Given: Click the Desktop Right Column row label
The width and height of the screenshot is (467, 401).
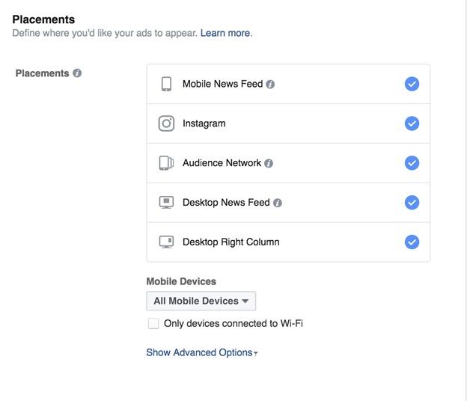Looking at the screenshot, I should [231, 242].
